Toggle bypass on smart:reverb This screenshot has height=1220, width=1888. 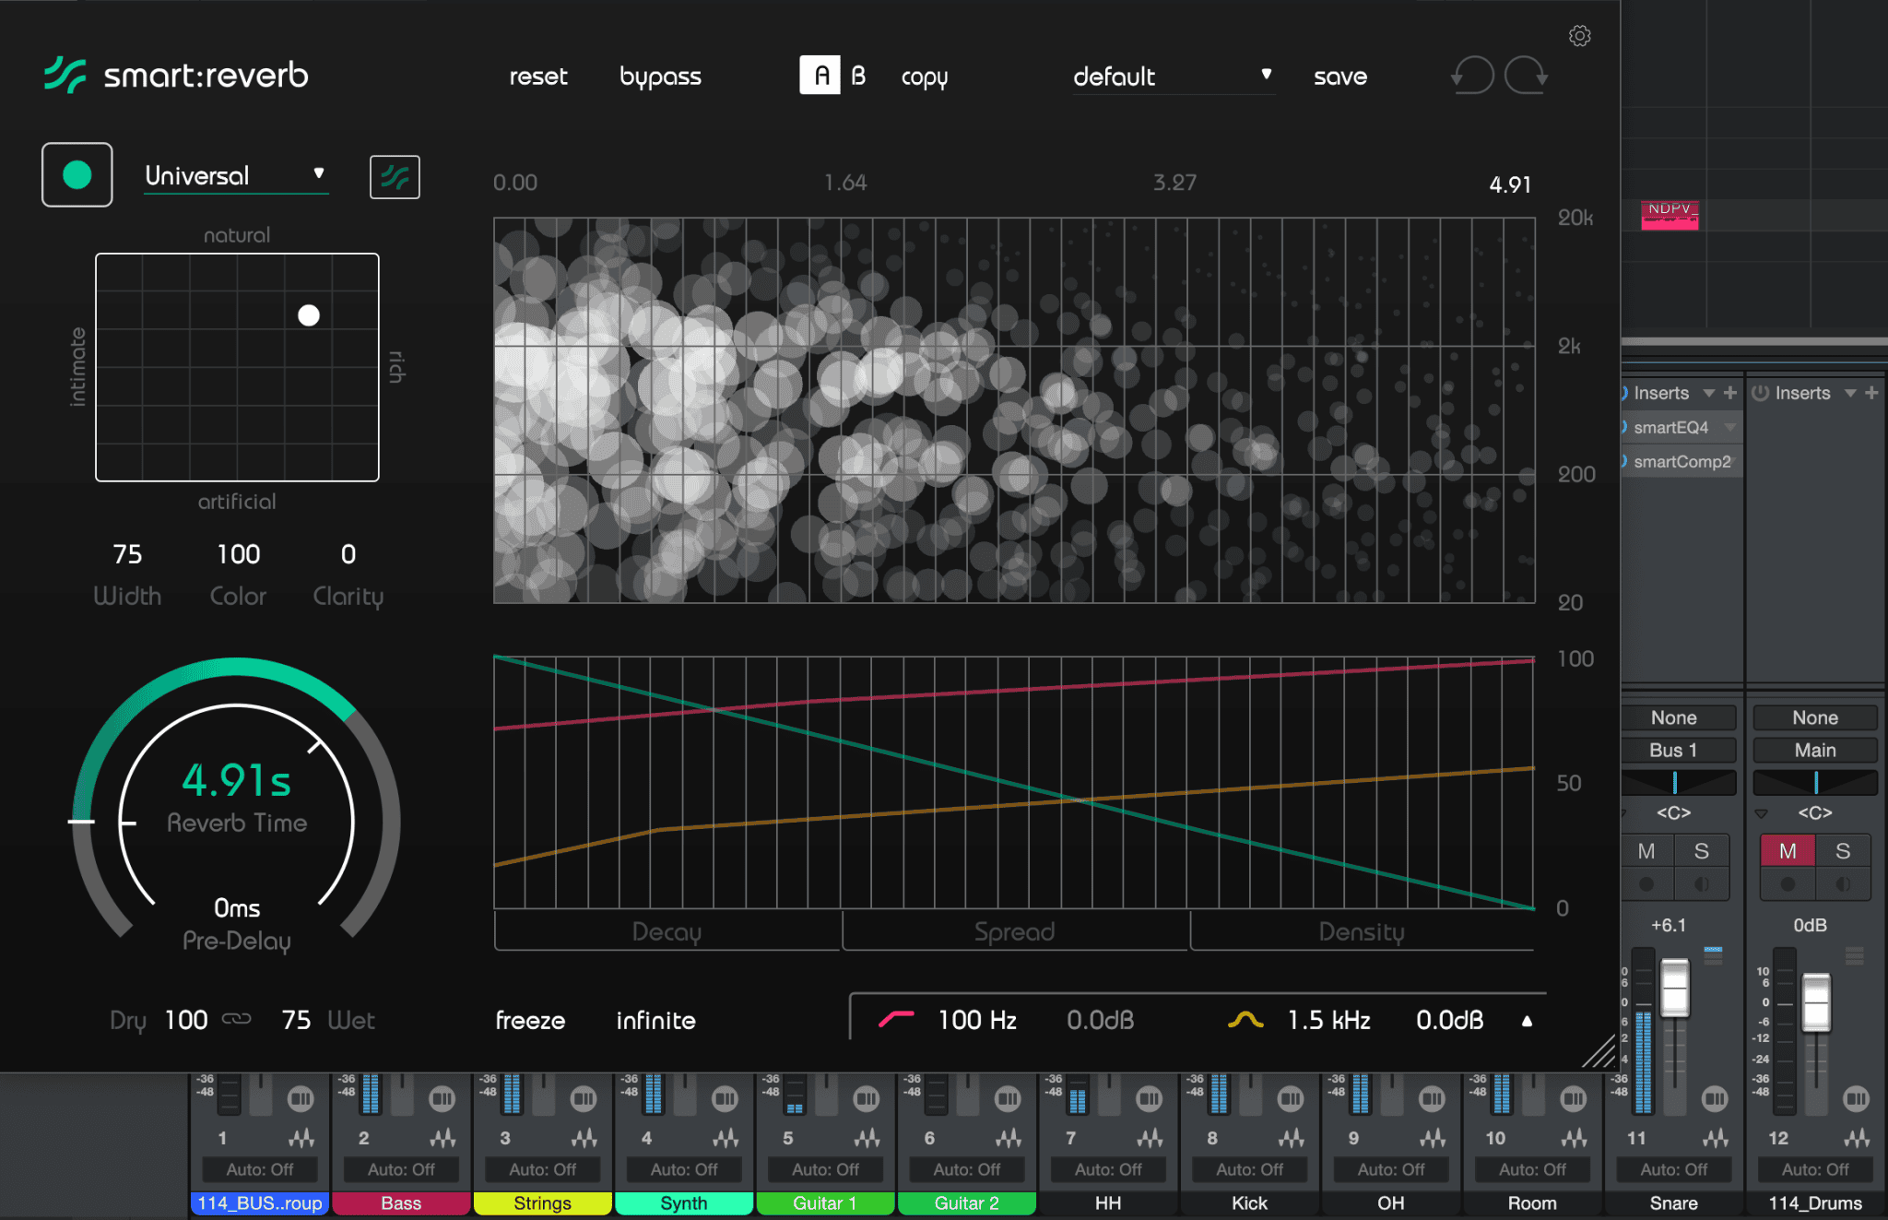660,77
